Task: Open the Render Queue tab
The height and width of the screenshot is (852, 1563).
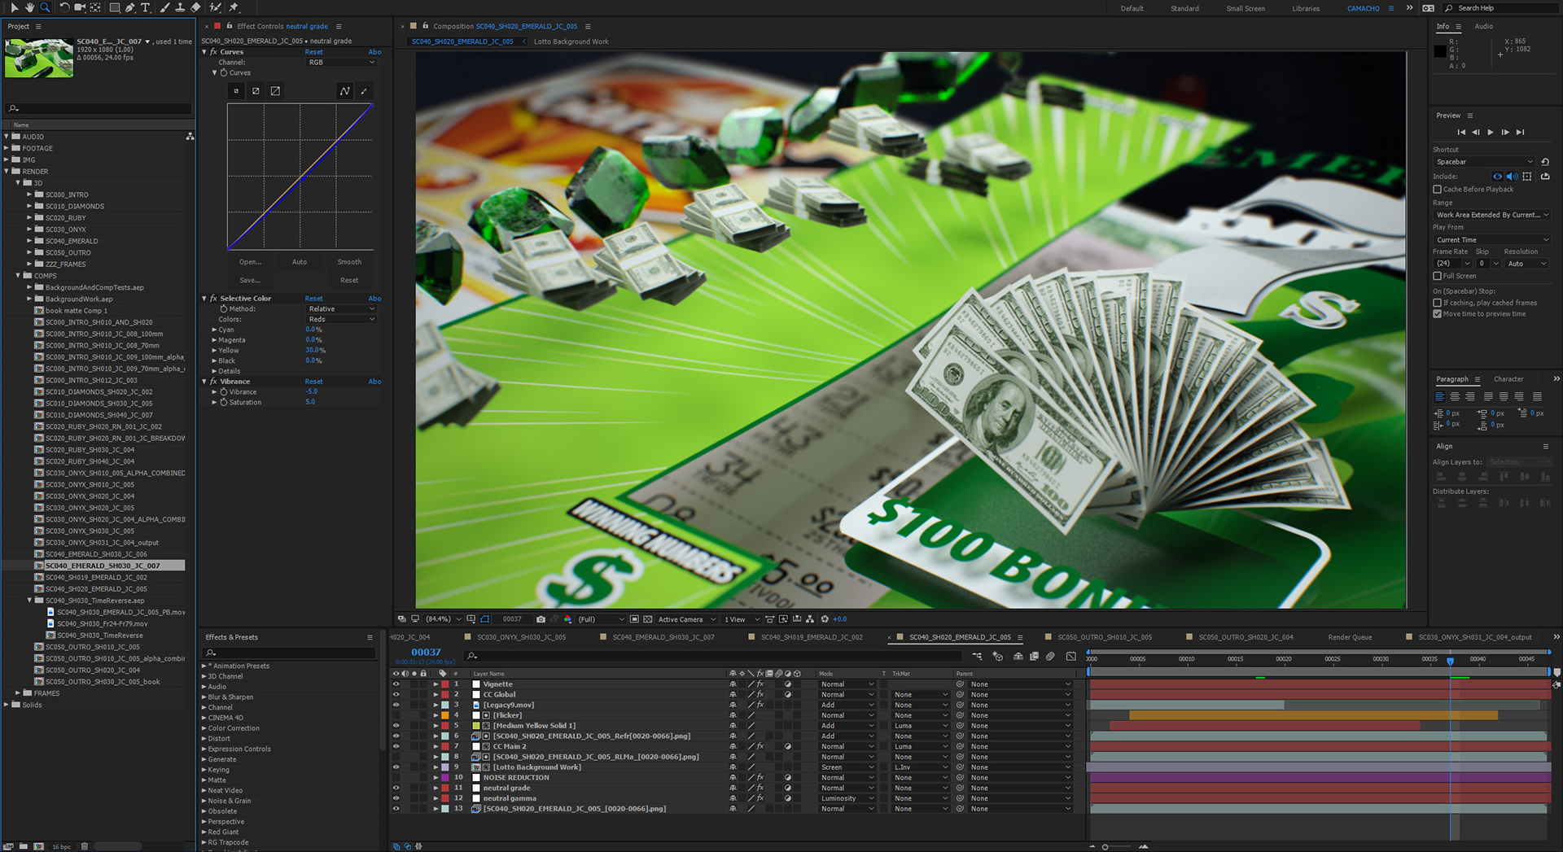Action: click(x=1350, y=637)
